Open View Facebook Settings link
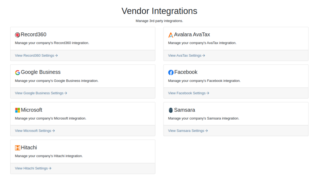Screen dimensions: 319x181 point(188,93)
